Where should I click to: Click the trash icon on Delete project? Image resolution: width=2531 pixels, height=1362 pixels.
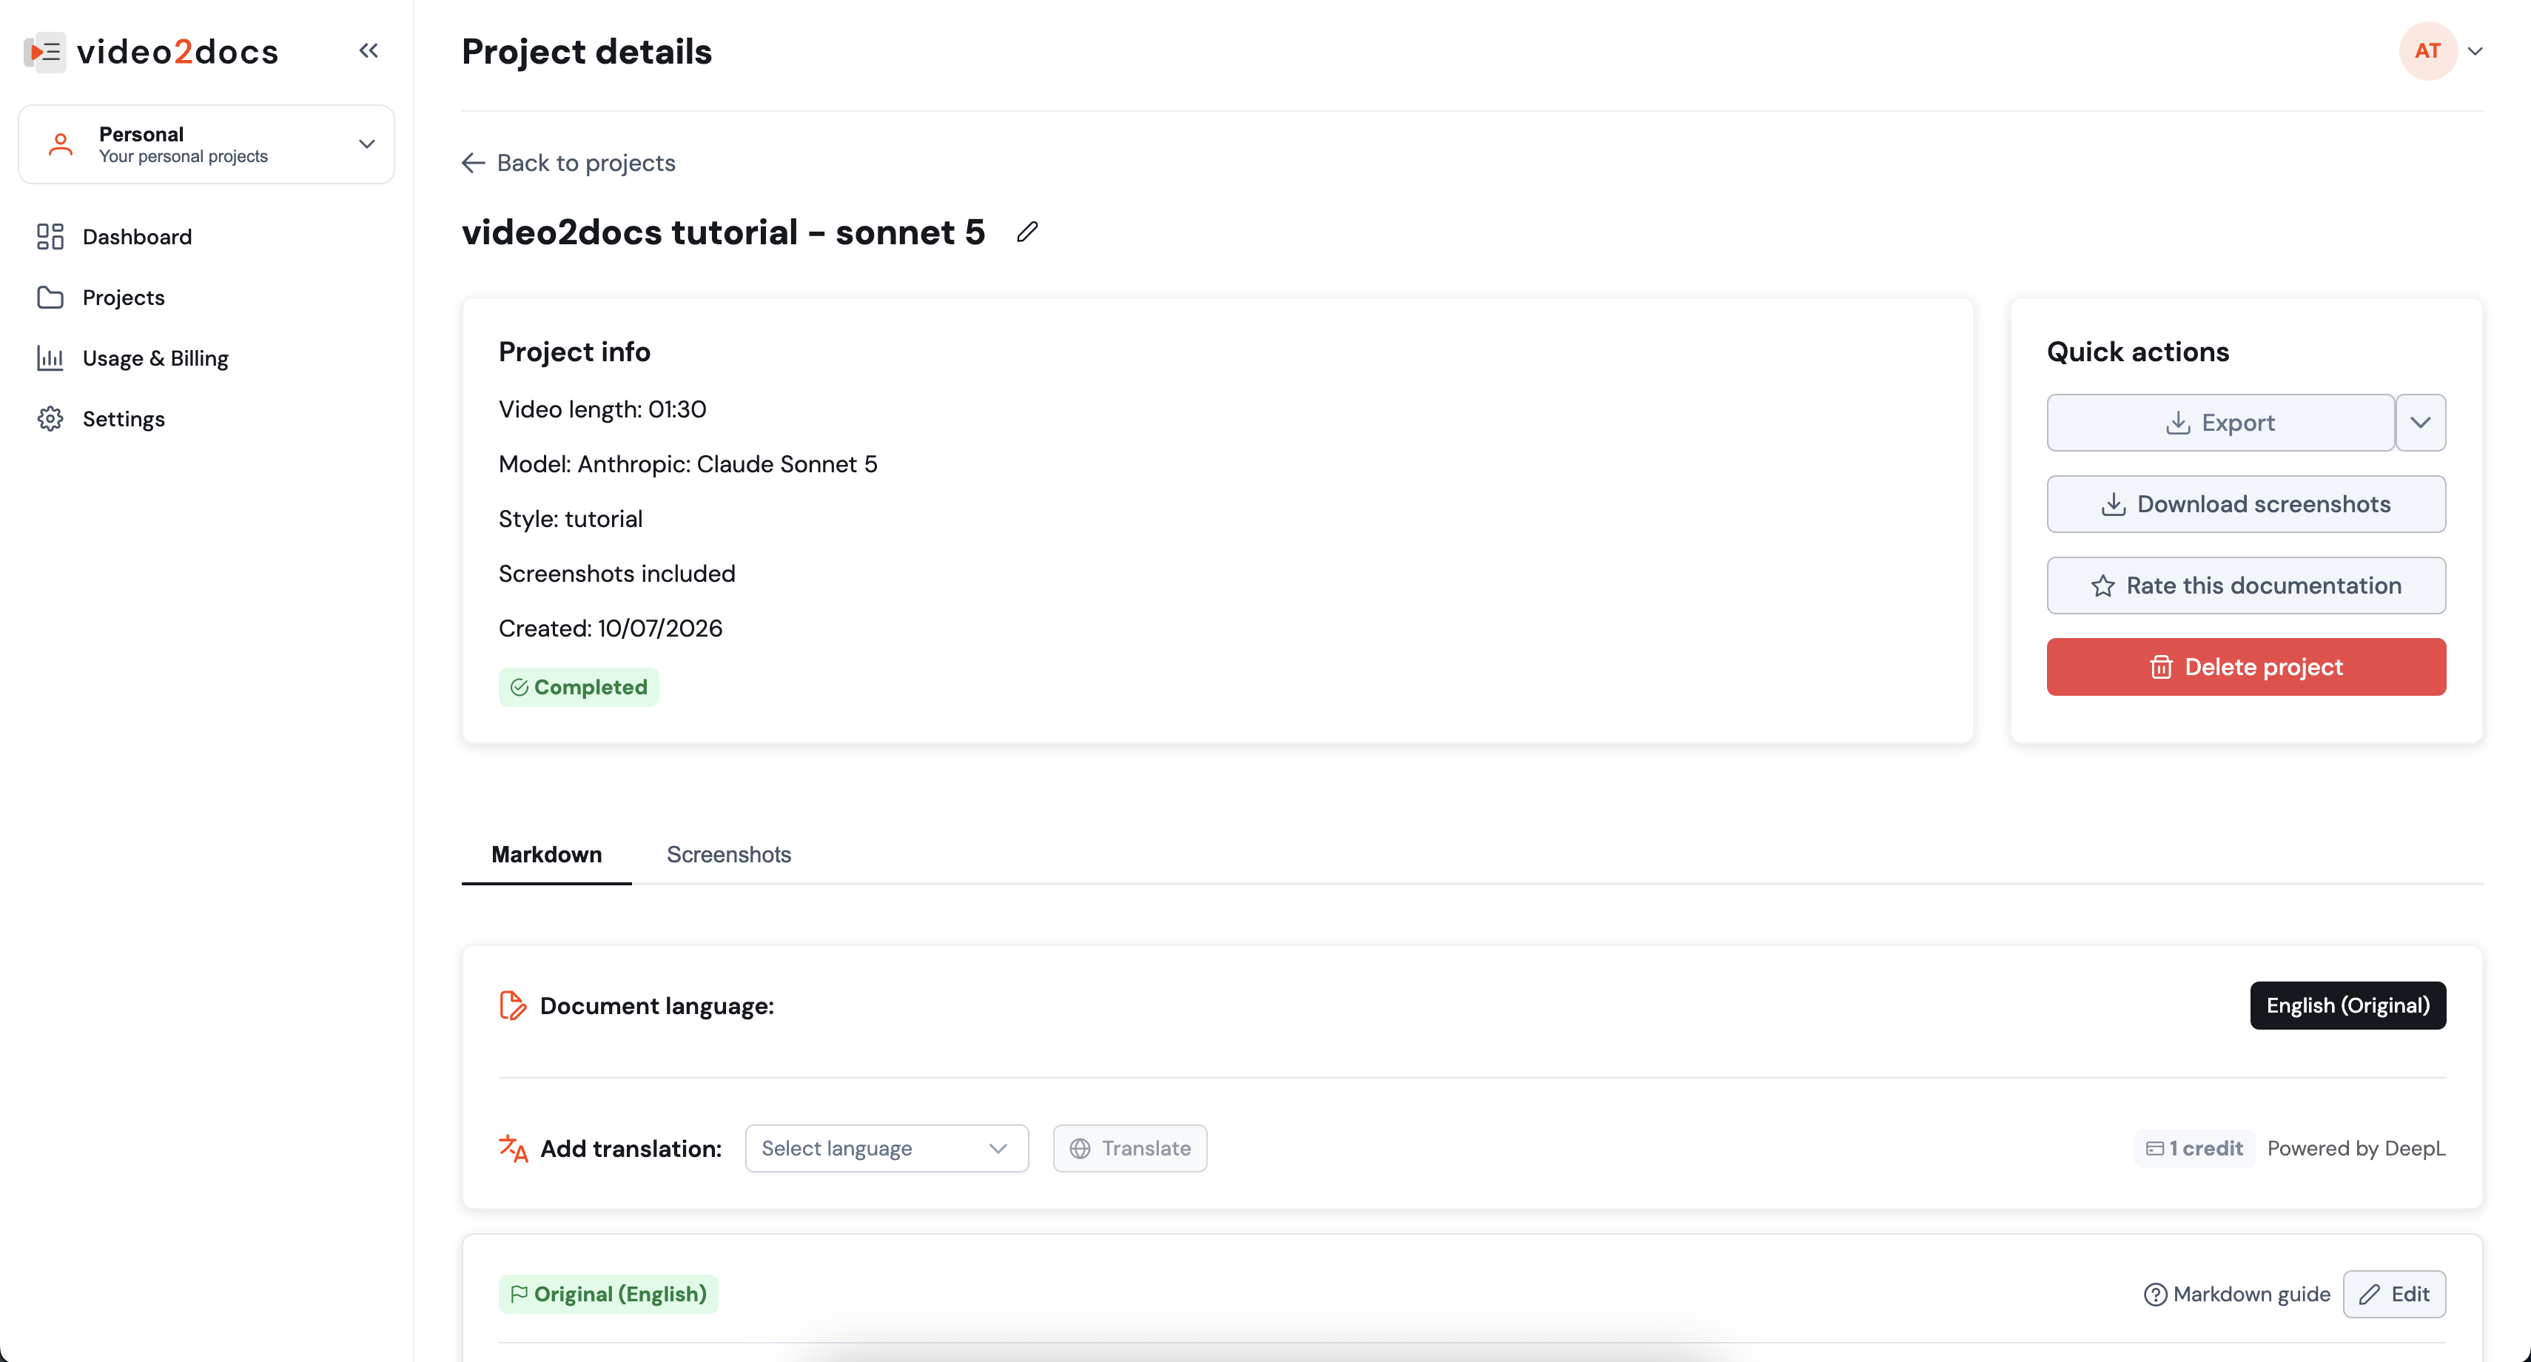tap(2160, 667)
